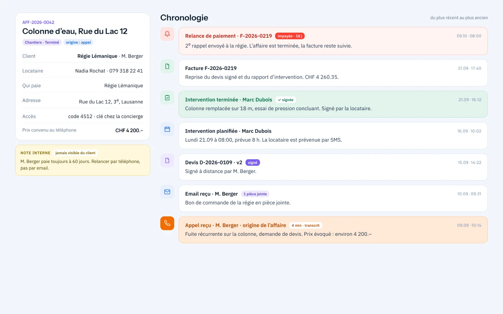This screenshot has height=314, width=503.
Task: Open the 1 pièce jointe attachment badge
Action: [255, 194]
